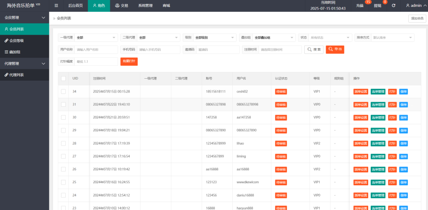Screen dimensions: 428x210
Task: Switch to the 角色 tab
Action: pyautogui.click(x=99, y=5)
